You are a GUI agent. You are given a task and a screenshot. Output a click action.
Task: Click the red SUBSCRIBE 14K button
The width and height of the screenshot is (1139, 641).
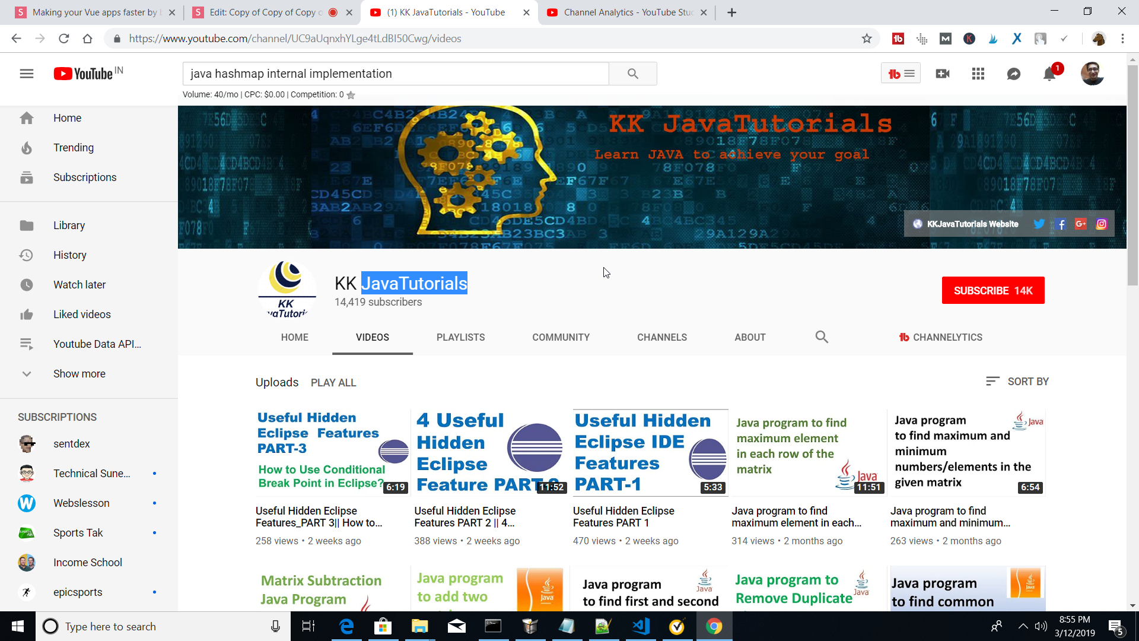[993, 290]
